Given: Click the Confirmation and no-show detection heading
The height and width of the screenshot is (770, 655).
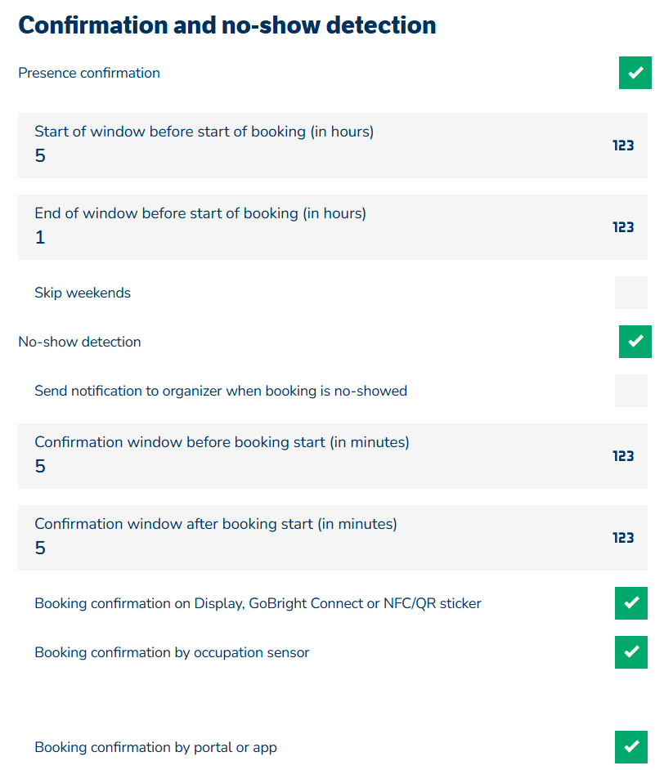Looking at the screenshot, I should [x=227, y=25].
